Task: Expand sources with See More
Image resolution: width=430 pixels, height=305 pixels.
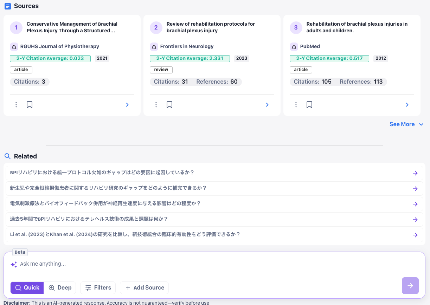Action: [x=406, y=124]
